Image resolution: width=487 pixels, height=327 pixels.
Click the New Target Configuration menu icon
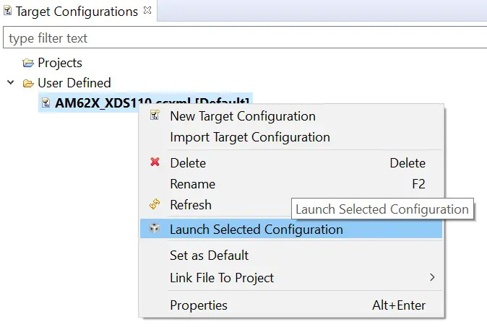155,116
